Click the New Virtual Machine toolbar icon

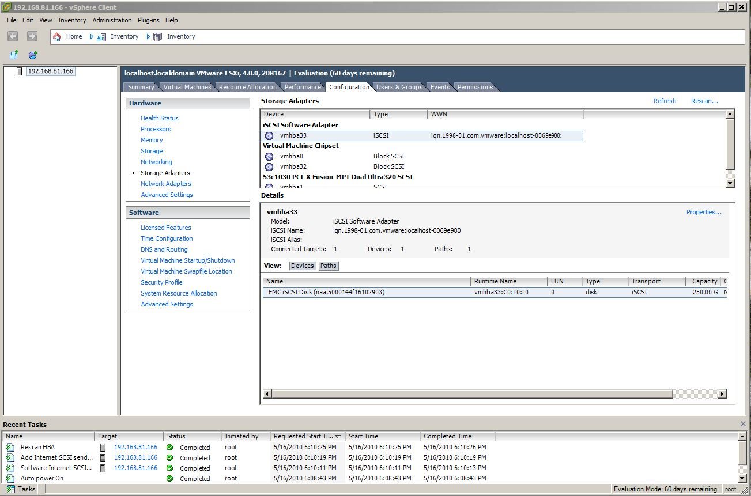(x=14, y=55)
